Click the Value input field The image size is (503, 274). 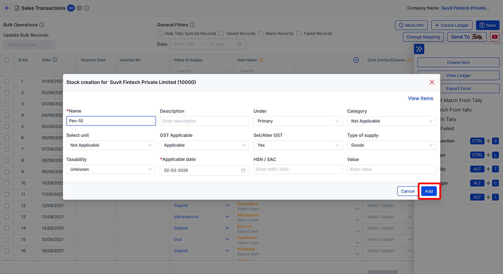[392, 169]
